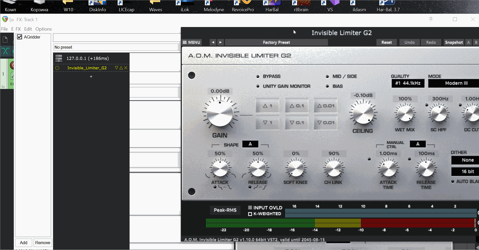
Task: Increase gain by 0.01 dB step button
Action: click(326, 106)
